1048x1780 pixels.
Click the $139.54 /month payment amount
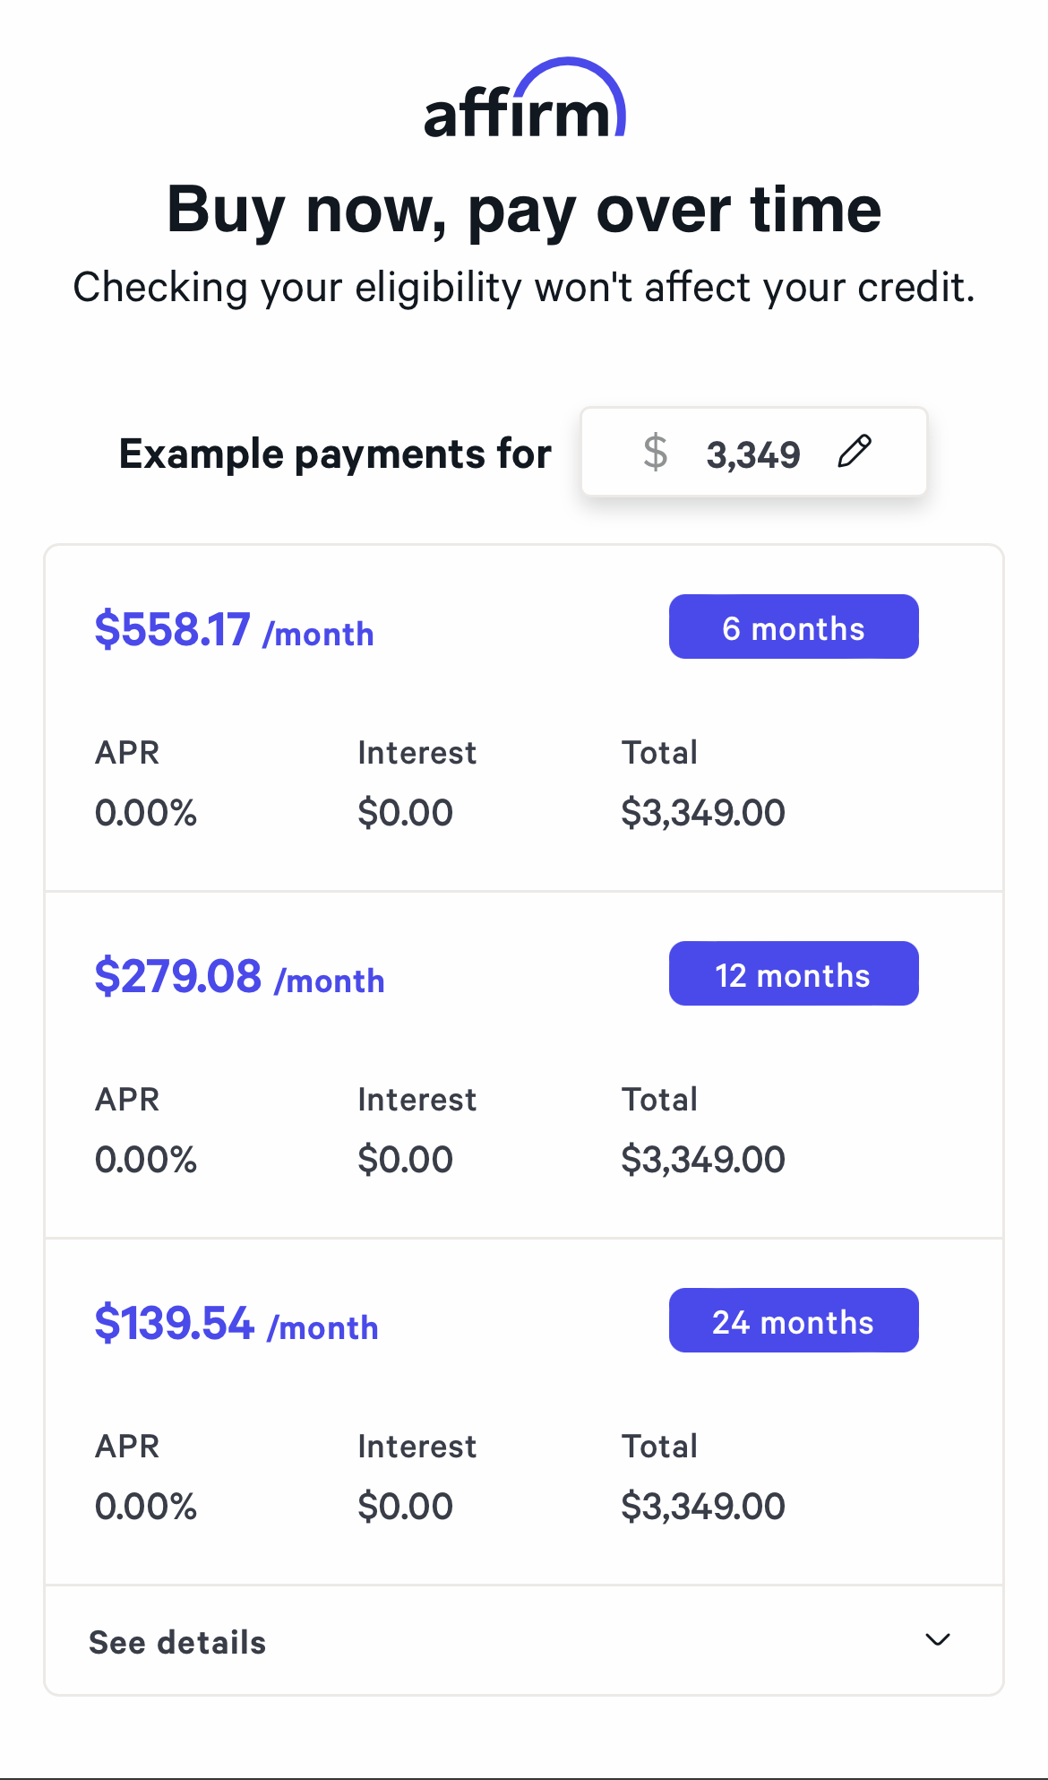[236, 1324]
